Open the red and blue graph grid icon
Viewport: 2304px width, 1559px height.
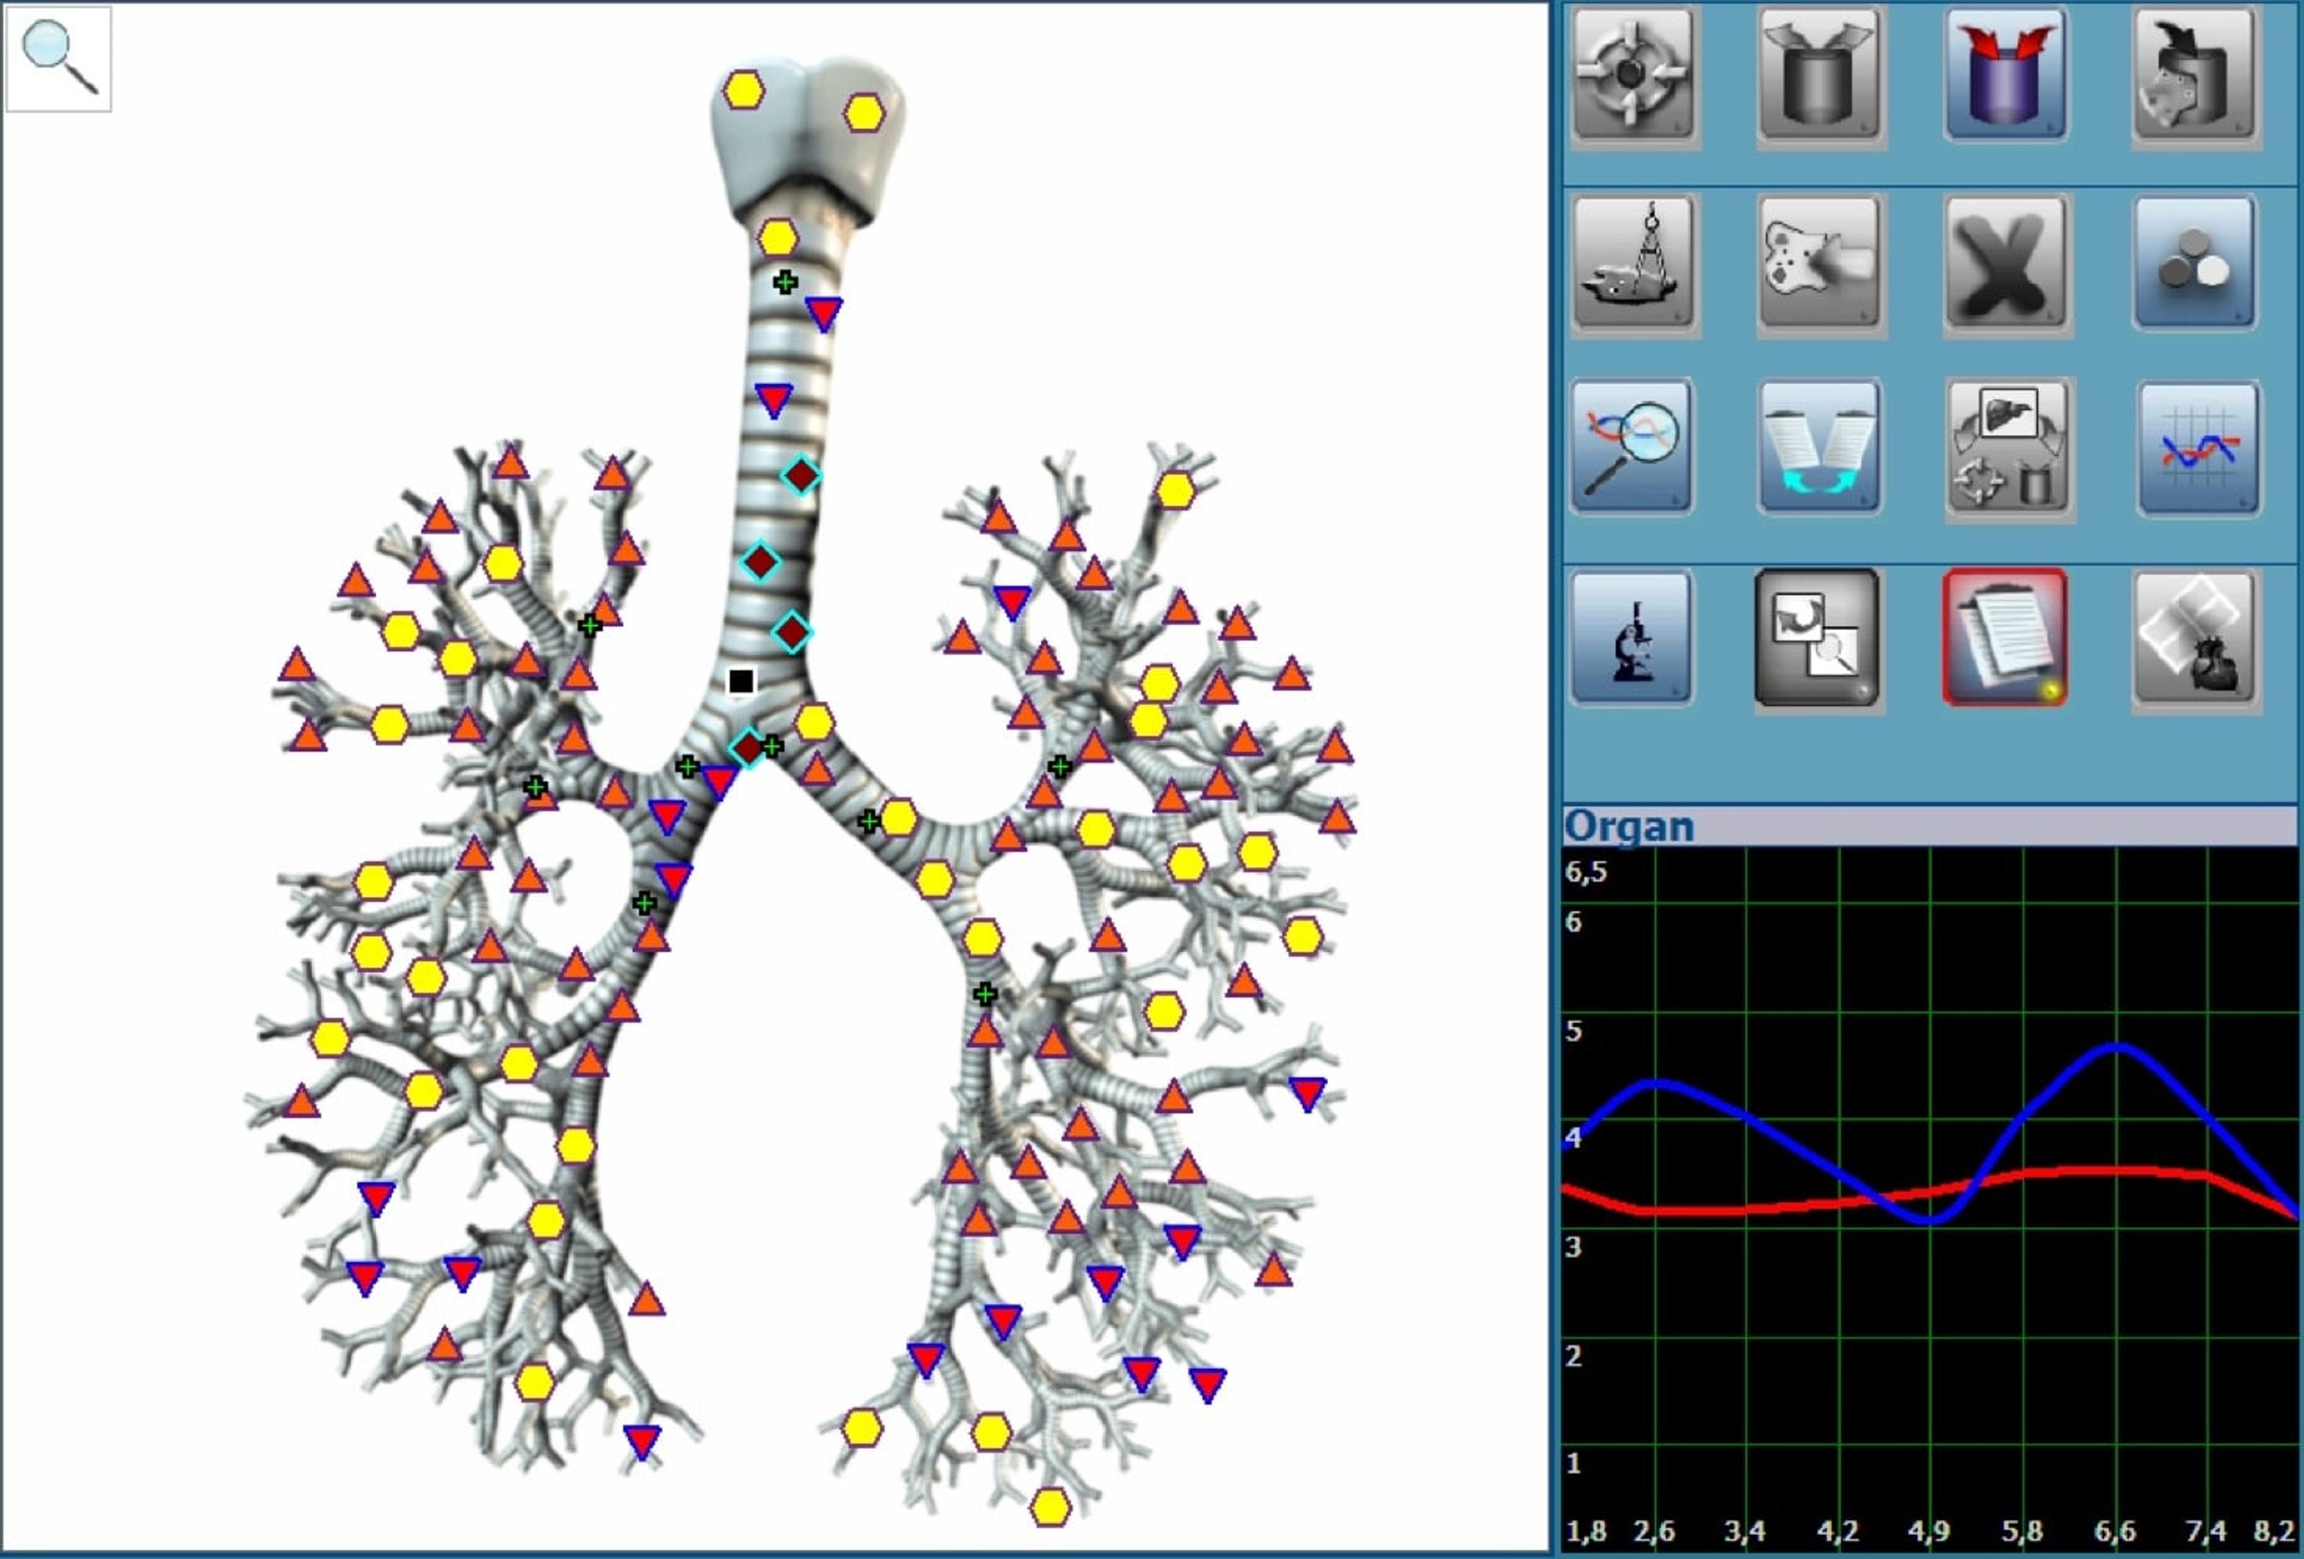[2198, 447]
